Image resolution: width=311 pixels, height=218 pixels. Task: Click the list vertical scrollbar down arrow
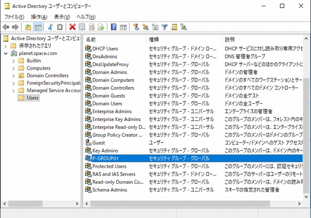[x=306, y=197]
